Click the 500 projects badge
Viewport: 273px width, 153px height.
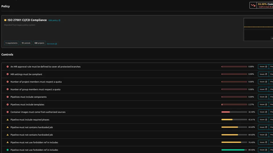tap(39, 43)
